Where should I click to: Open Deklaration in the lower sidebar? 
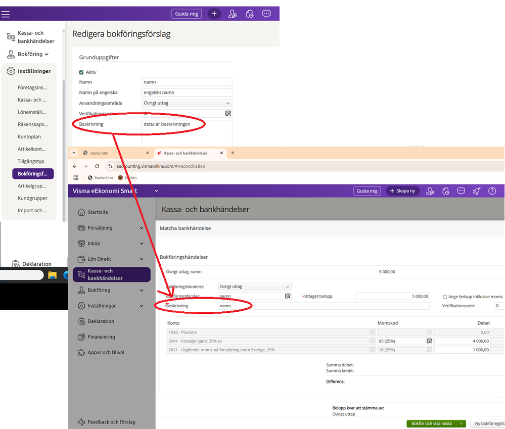101,321
